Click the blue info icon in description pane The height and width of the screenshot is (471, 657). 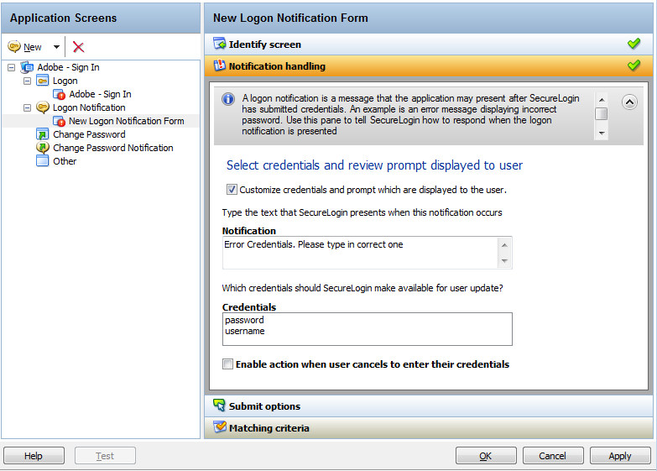pyautogui.click(x=227, y=99)
